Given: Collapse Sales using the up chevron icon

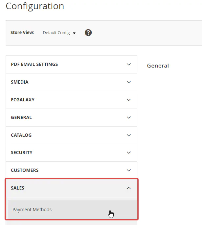Looking at the screenshot, I should click(129, 188).
